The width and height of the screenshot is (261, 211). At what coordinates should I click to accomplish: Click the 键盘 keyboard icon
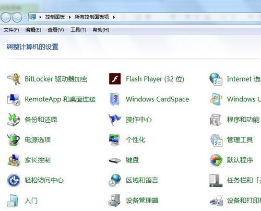click(x=115, y=160)
